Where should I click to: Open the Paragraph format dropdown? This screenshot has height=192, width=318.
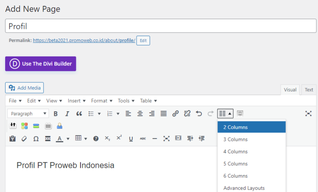point(28,113)
